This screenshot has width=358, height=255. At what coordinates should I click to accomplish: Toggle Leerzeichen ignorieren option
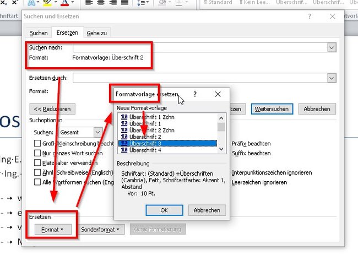coord(259,182)
